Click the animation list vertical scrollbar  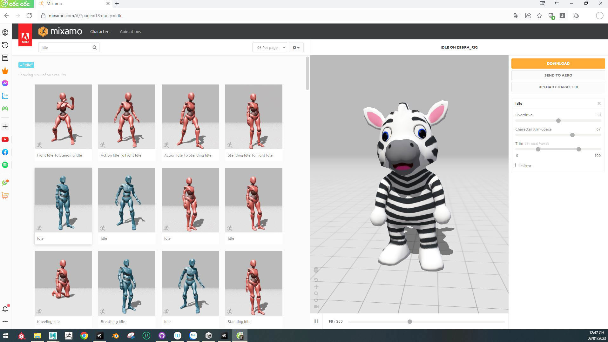coord(307,73)
